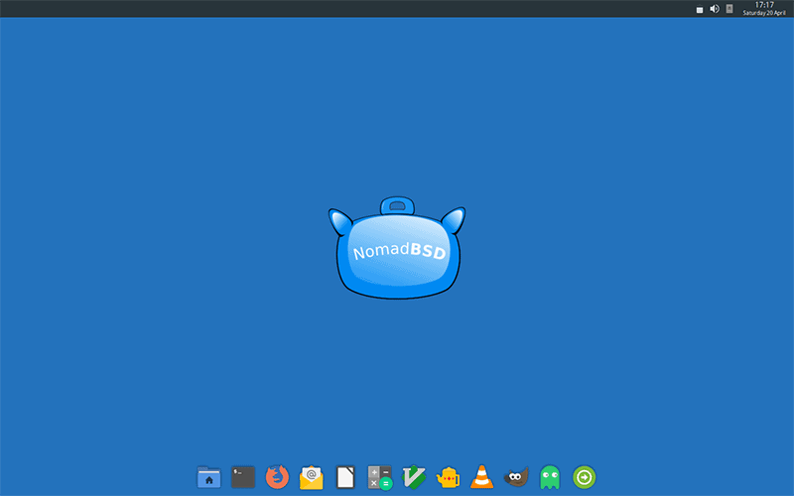Open the home folder file manager

[208, 477]
